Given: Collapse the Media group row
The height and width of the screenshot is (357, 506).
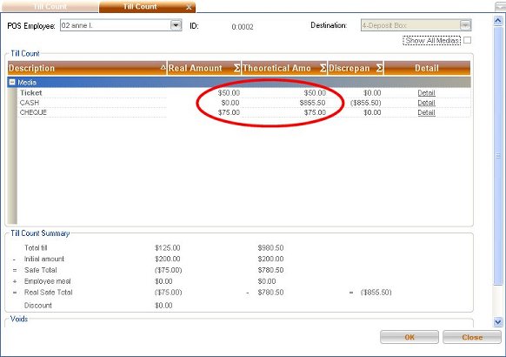Looking at the screenshot, I should [12, 82].
